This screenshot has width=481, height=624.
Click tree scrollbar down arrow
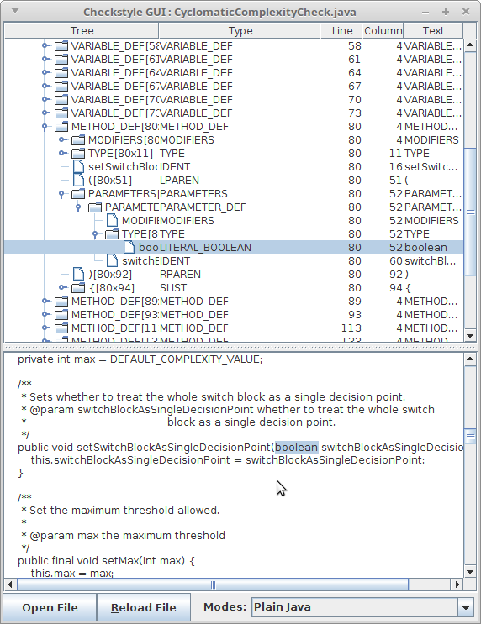[470, 335]
